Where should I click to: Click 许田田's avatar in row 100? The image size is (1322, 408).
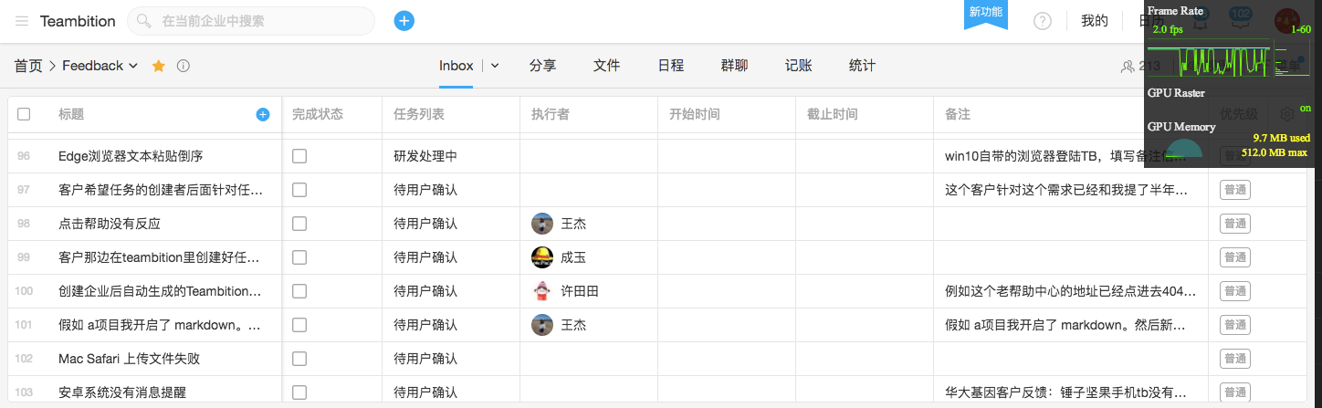(x=542, y=291)
